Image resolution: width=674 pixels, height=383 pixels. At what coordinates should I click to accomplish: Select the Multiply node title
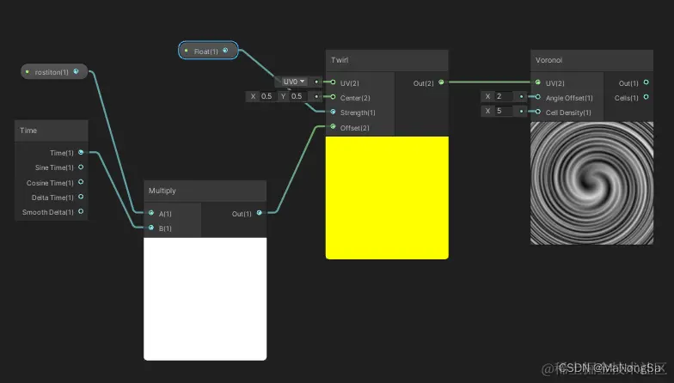point(162,191)
